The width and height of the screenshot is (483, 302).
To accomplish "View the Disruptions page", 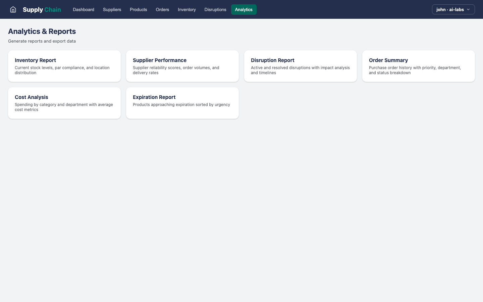I will 215,10.
